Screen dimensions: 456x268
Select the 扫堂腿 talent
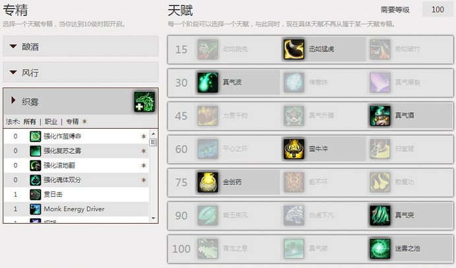click(409, 149)
